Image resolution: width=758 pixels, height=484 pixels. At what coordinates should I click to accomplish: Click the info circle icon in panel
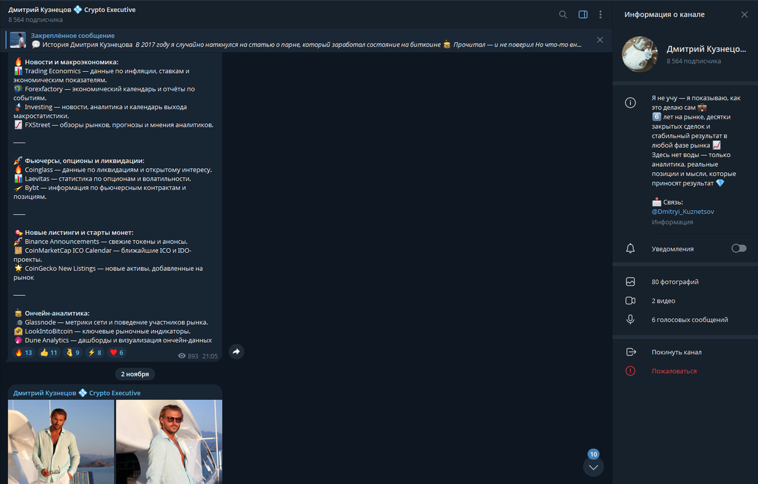(x=630, y=103)
